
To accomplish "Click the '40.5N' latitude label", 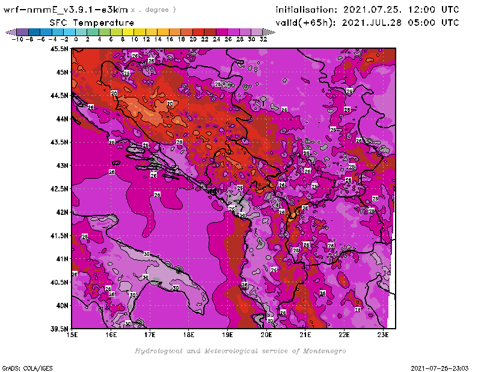I will point(59,282).
